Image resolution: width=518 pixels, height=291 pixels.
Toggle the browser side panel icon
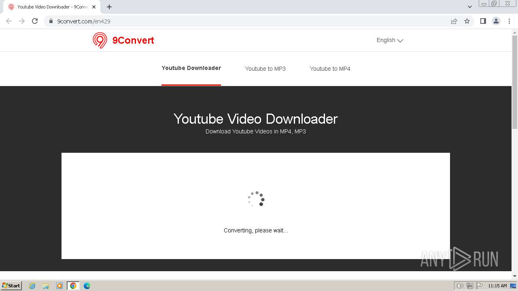(483, 21)
